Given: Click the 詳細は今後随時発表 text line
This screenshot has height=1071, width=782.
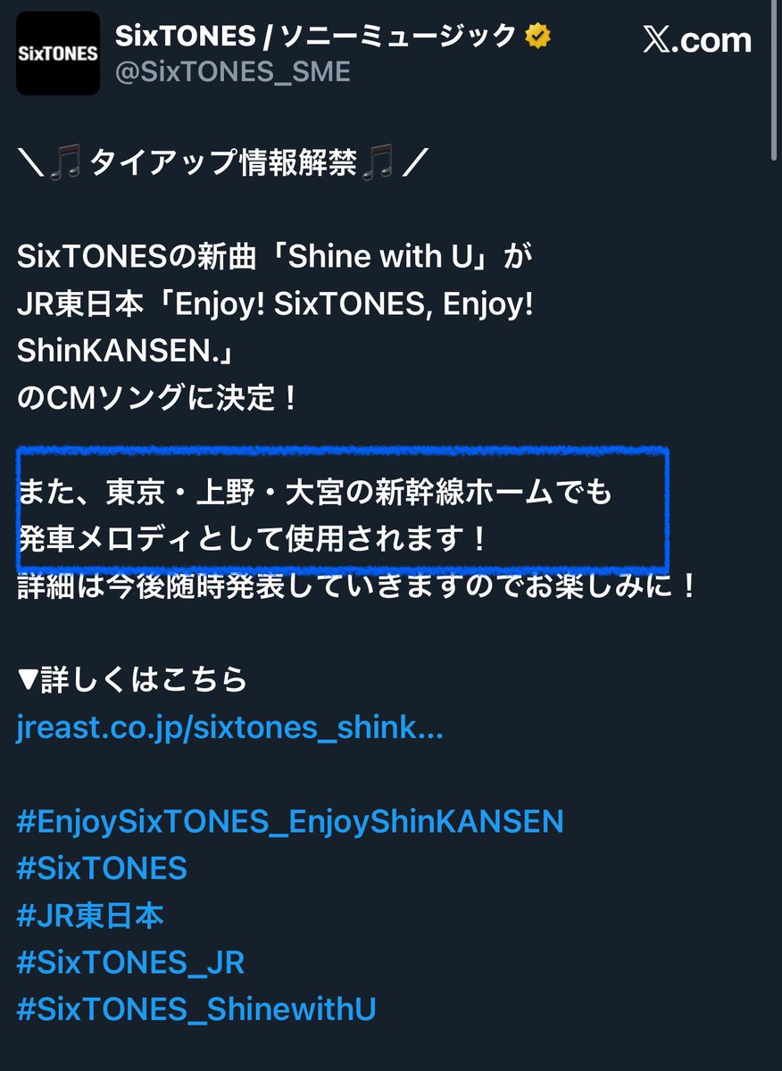Looking at the screenshot, I should point(355,586).
